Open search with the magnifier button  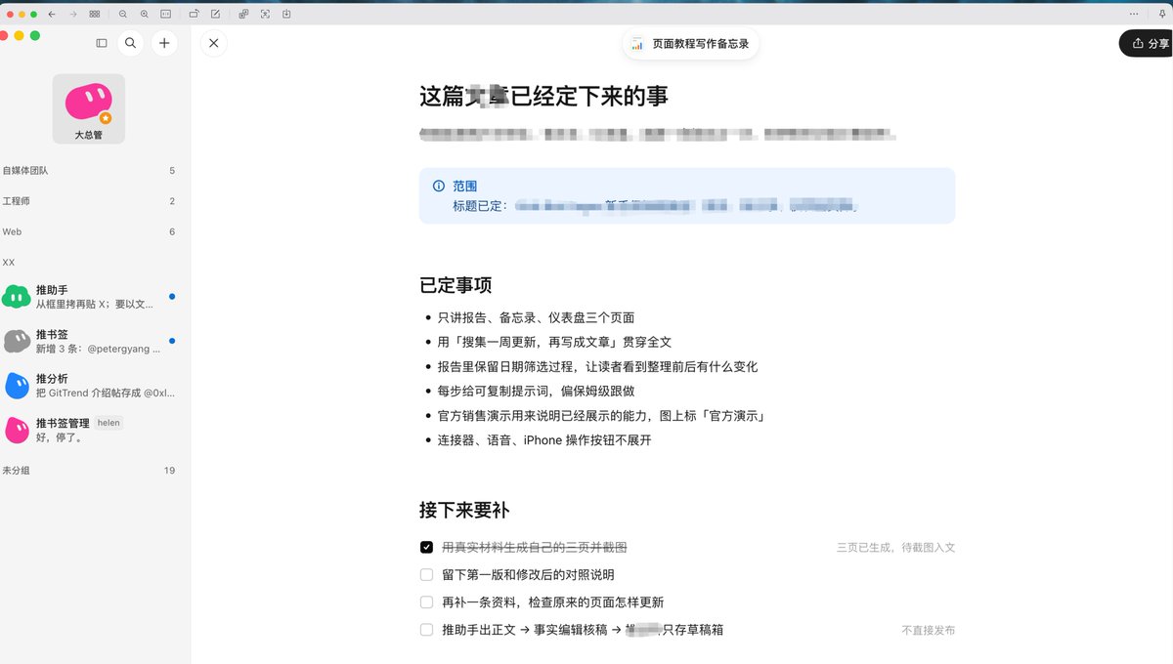[x=131, y=43]
